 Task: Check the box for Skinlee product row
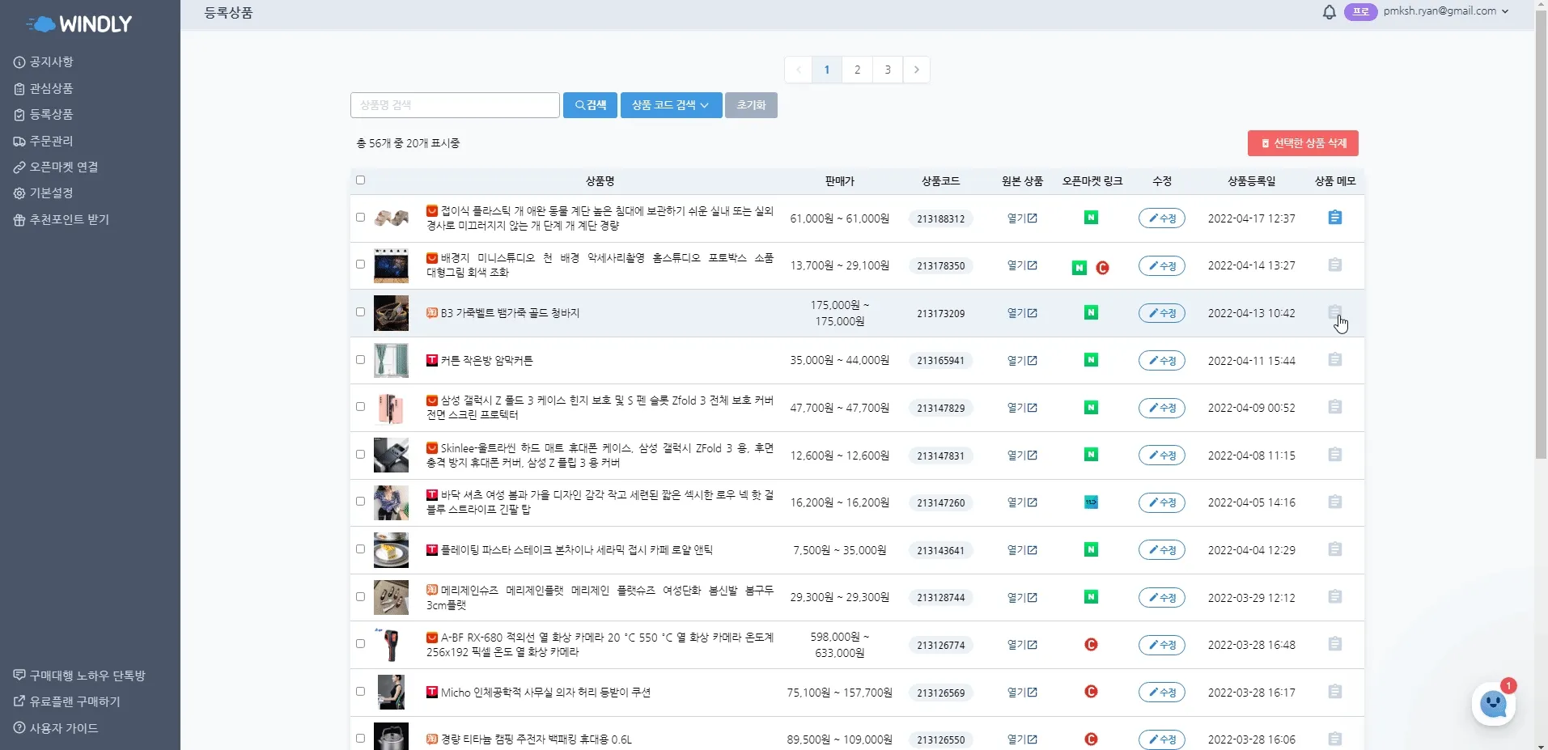click(360, 455)
